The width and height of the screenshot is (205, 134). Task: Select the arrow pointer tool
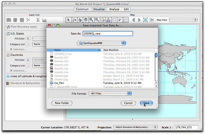click(69, 20)
